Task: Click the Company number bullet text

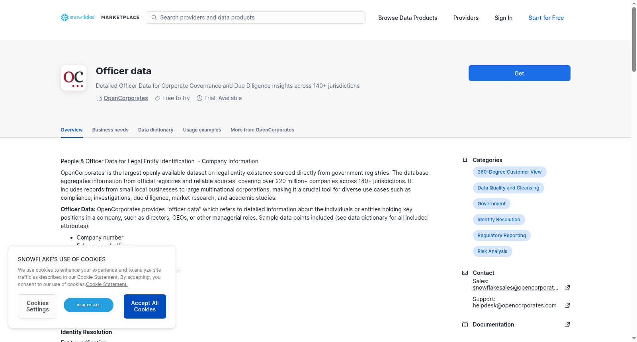Action: 100,238
